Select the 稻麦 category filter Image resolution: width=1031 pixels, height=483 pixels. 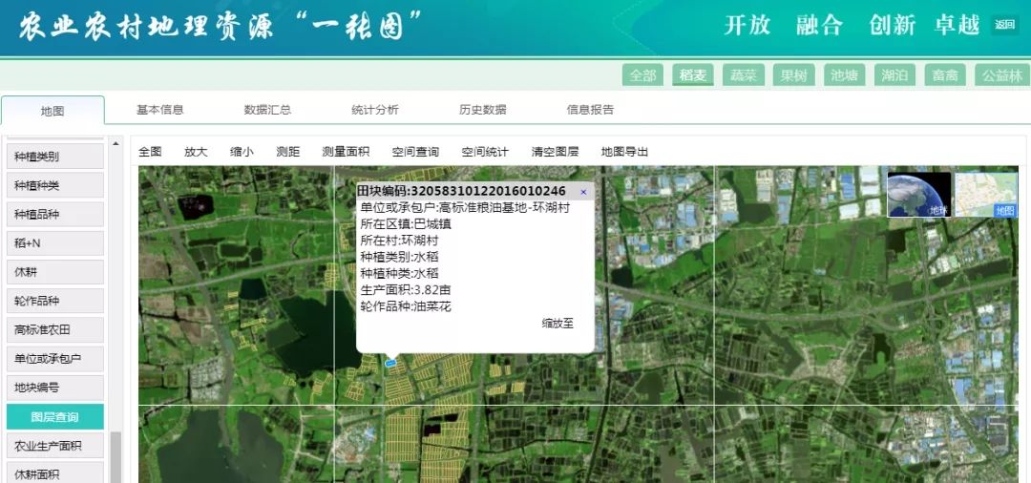[x=693, y=75]
